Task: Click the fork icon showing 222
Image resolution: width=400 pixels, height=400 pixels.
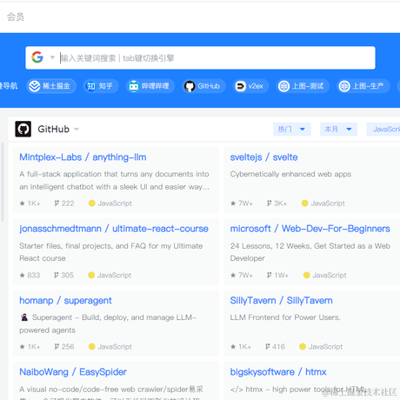Action: point(57,203)
